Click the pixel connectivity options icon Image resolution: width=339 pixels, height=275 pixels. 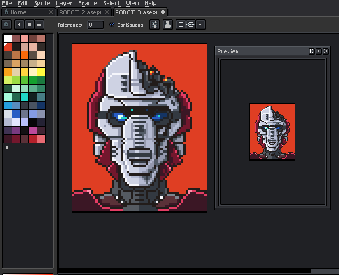click(x=154, y=24)
